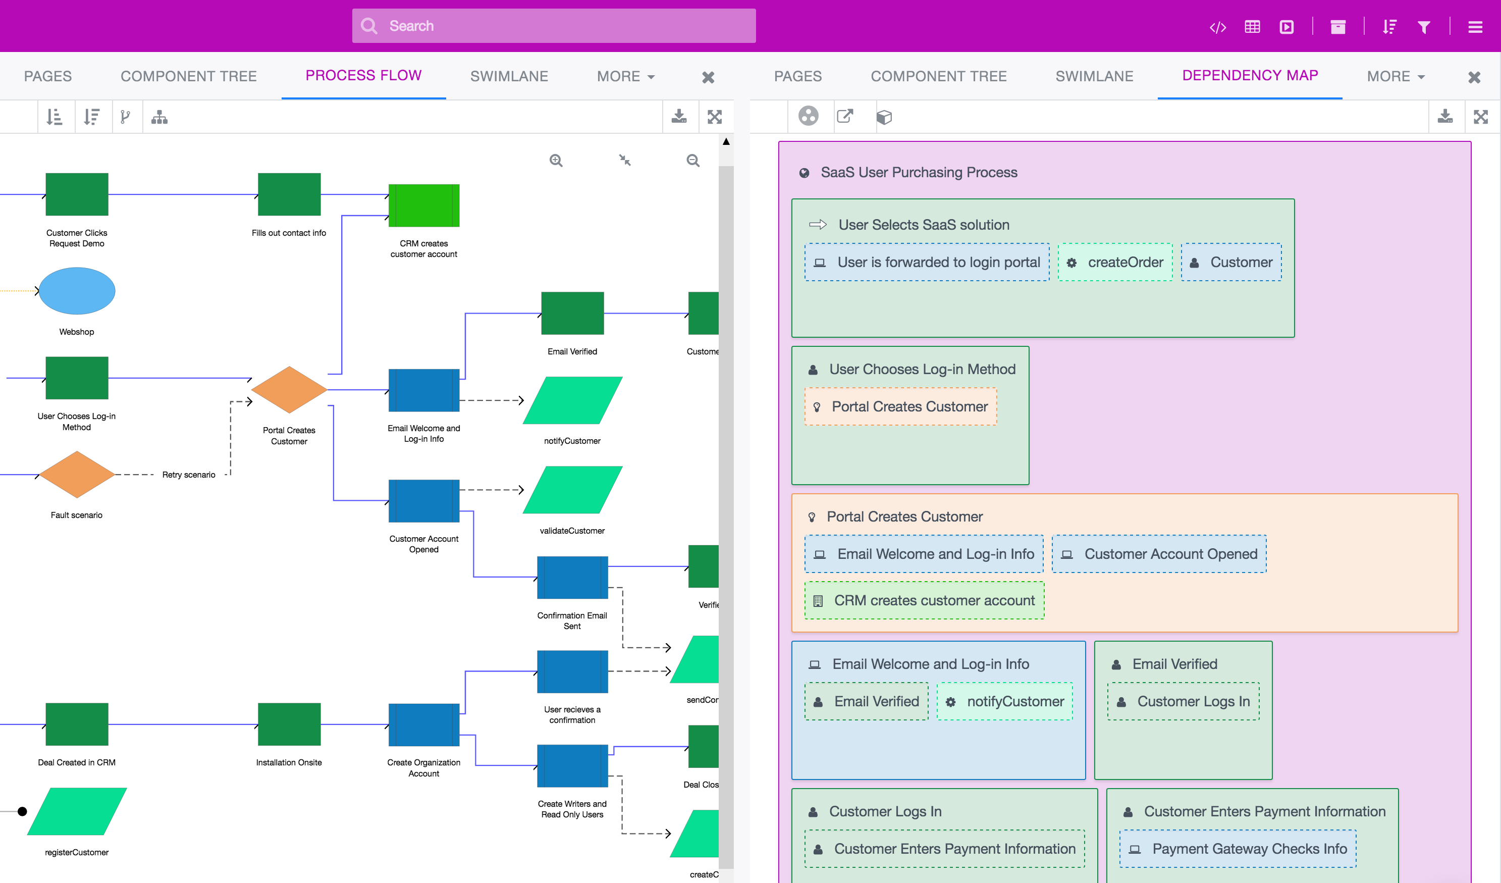Select the filter icon in the purple header
Image resolution: width=1501 pixels, height=883 pixels.
click(x=1424, y=27)
